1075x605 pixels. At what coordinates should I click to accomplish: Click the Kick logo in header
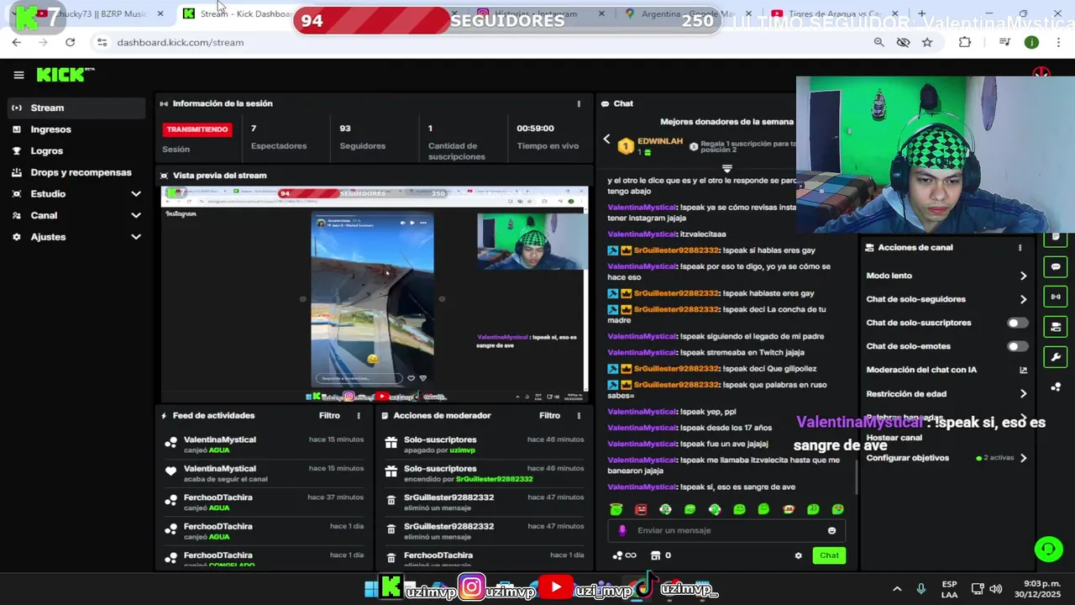click(65, 75)
